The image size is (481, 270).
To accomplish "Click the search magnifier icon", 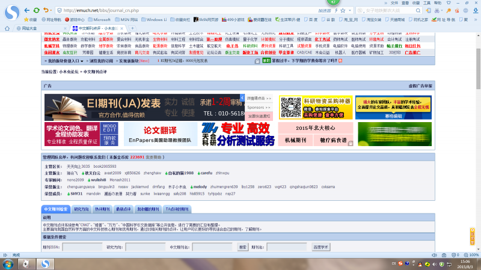I will point(418,10).
